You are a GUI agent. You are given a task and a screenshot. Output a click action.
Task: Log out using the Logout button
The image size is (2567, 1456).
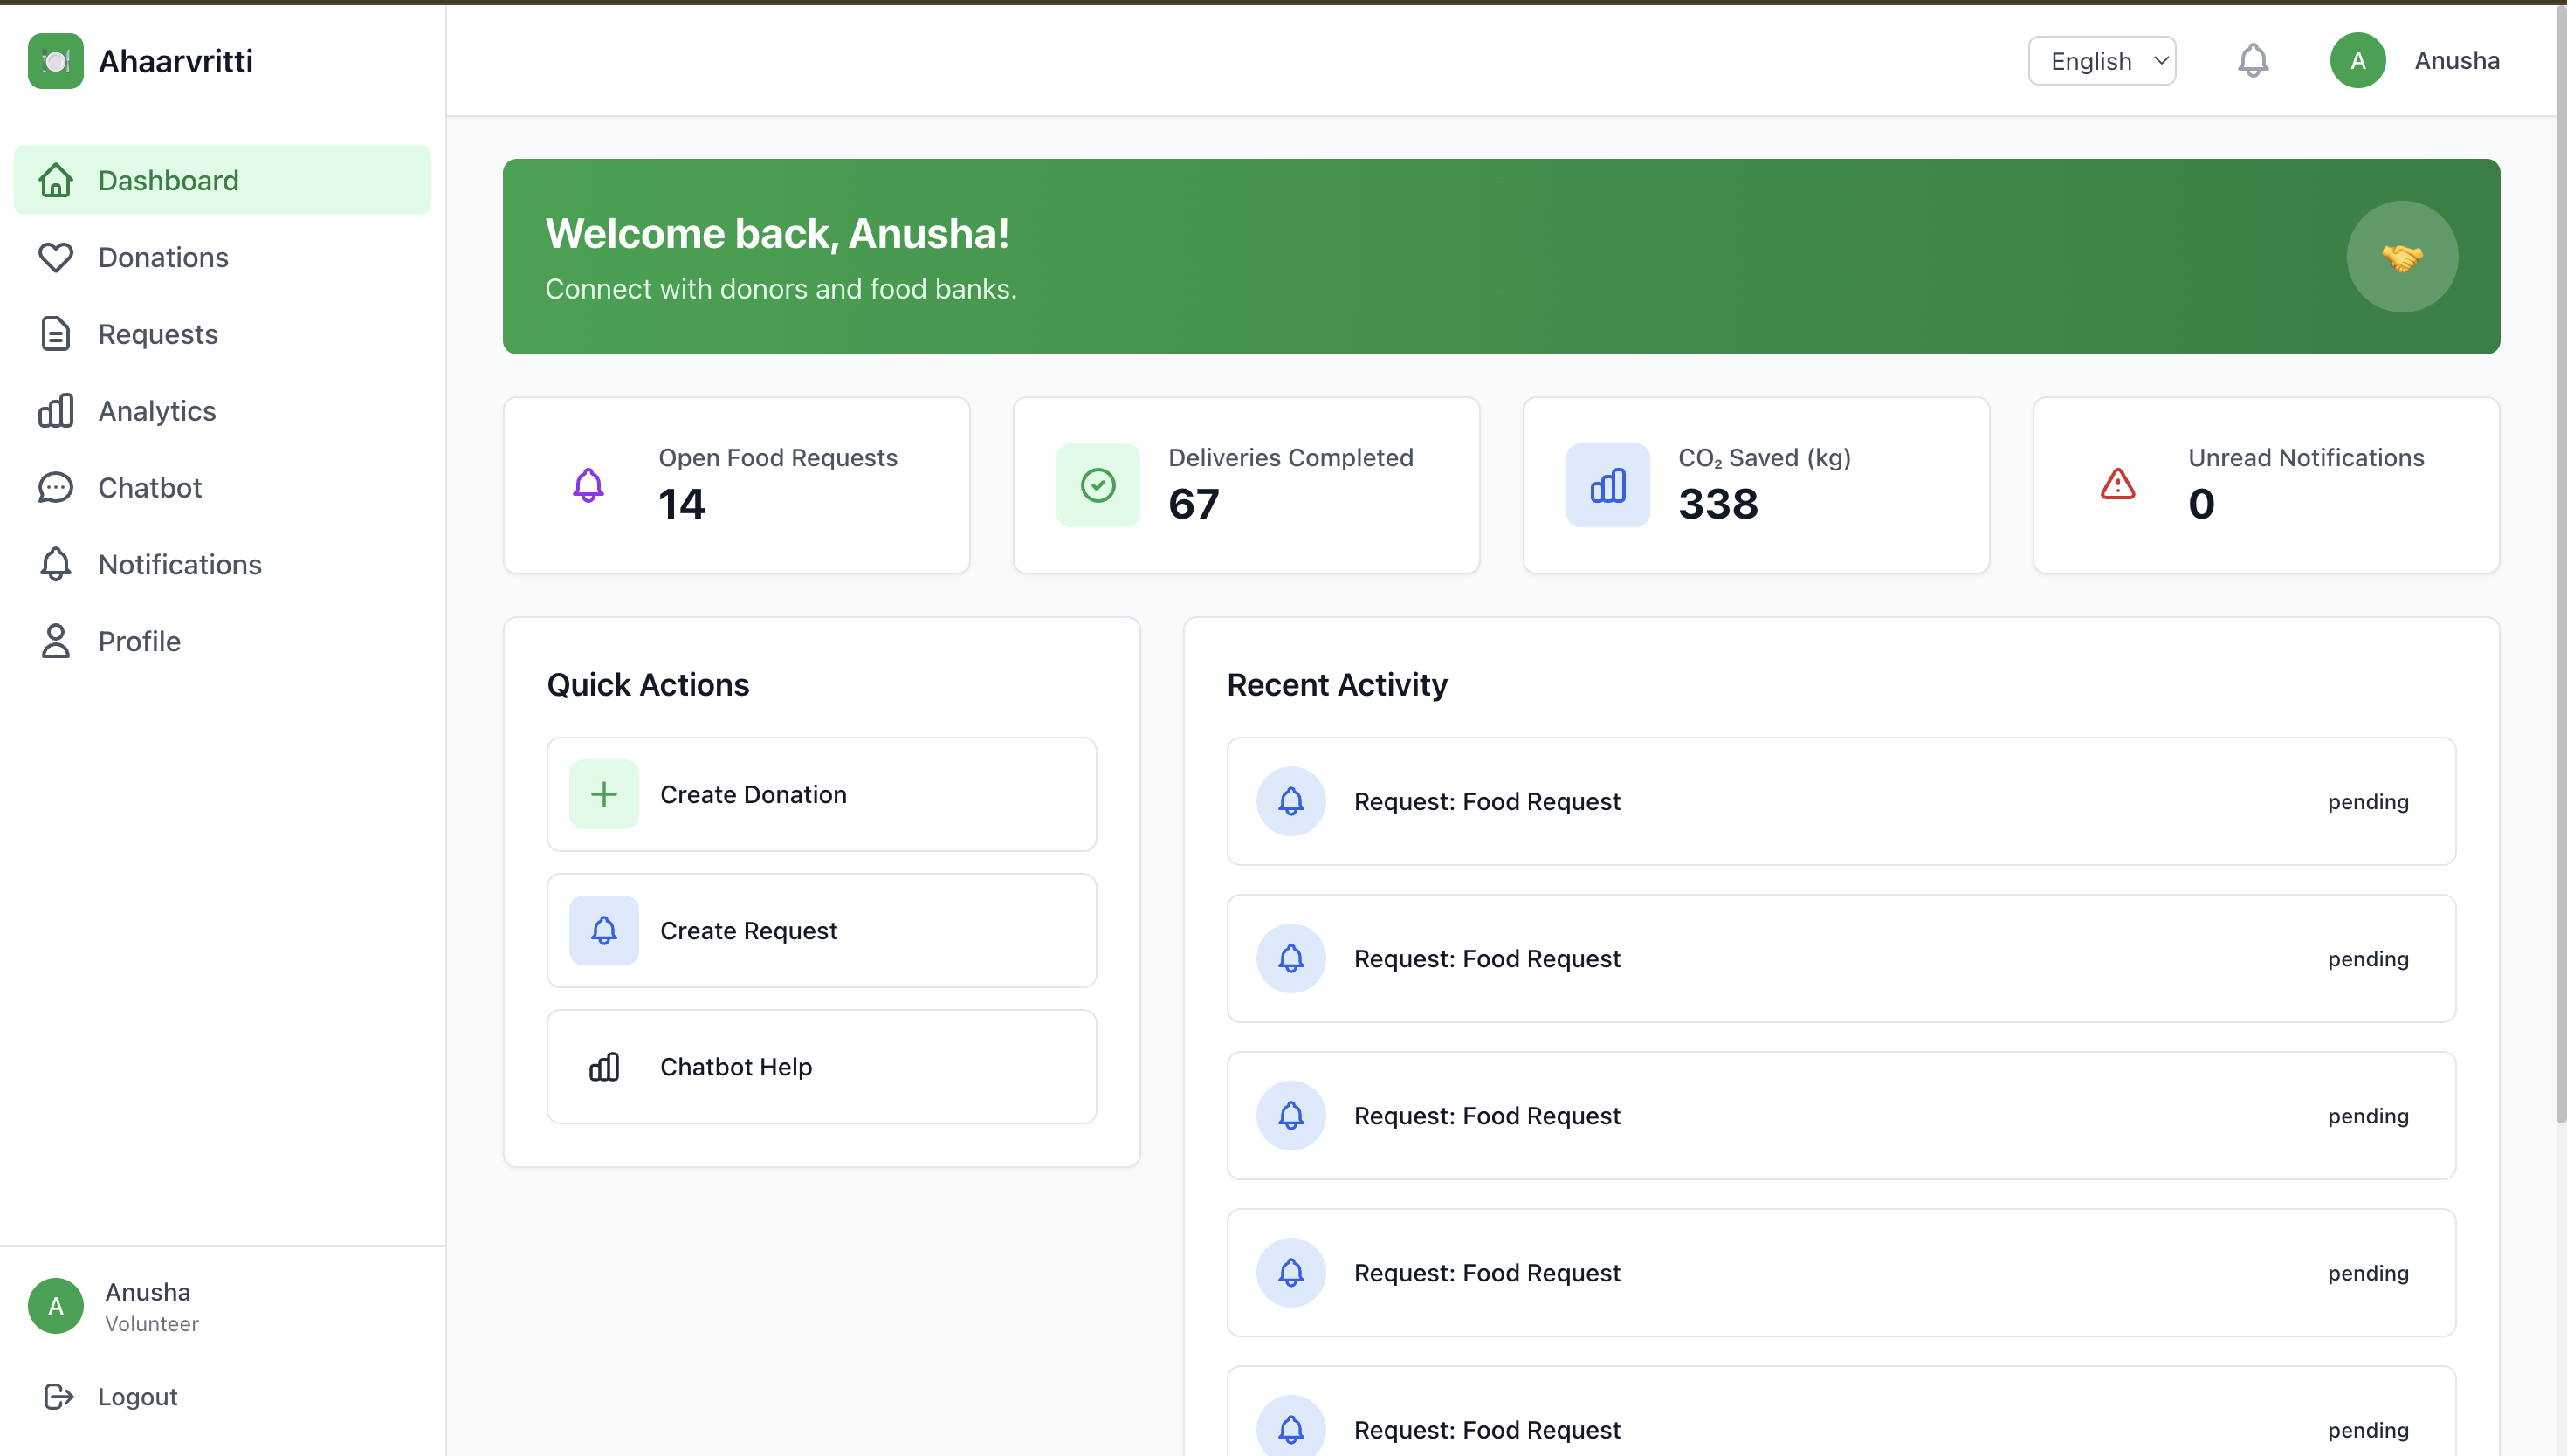137,1396
